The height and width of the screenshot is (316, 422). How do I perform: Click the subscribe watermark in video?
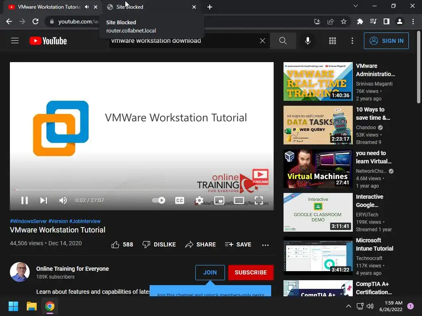tap(260, 177)
